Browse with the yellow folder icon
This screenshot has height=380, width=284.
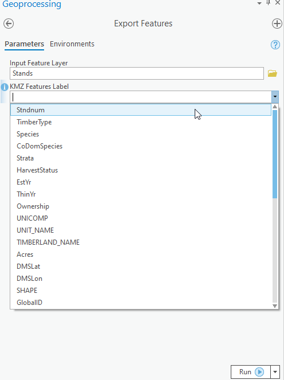(273, 73)
